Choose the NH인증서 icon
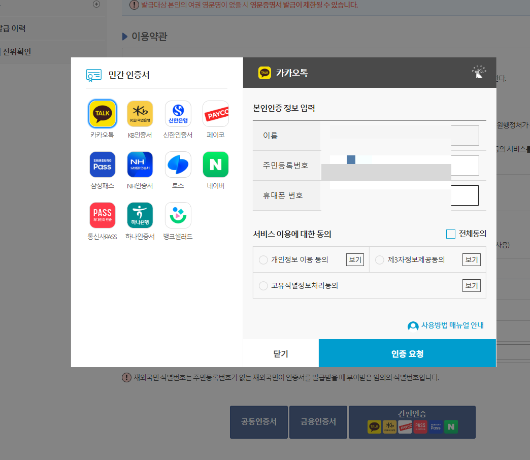 point(140,165)
